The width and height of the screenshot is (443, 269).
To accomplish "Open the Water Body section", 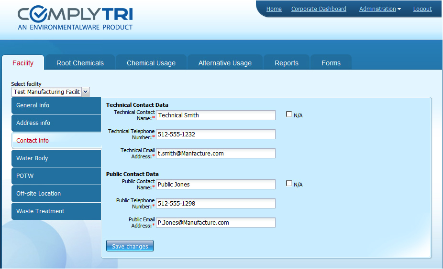I will [56, 158].
